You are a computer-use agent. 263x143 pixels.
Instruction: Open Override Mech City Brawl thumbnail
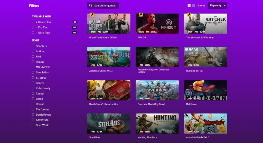pos(157,90)
